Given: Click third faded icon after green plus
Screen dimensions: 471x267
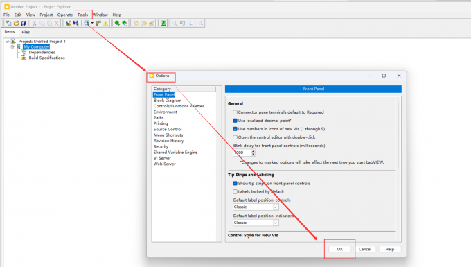Looking at the screenshot, I should [x=152, y=23].
